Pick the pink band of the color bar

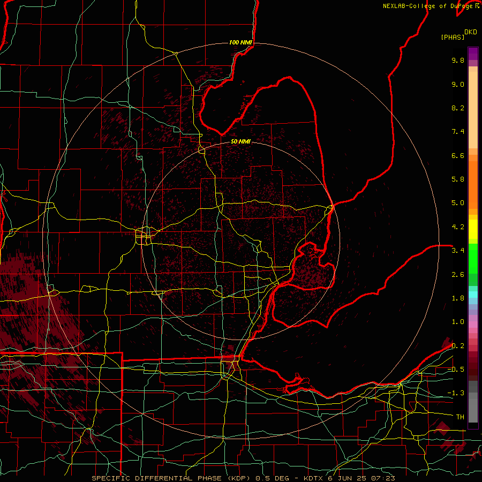click(x=473, y=325)
